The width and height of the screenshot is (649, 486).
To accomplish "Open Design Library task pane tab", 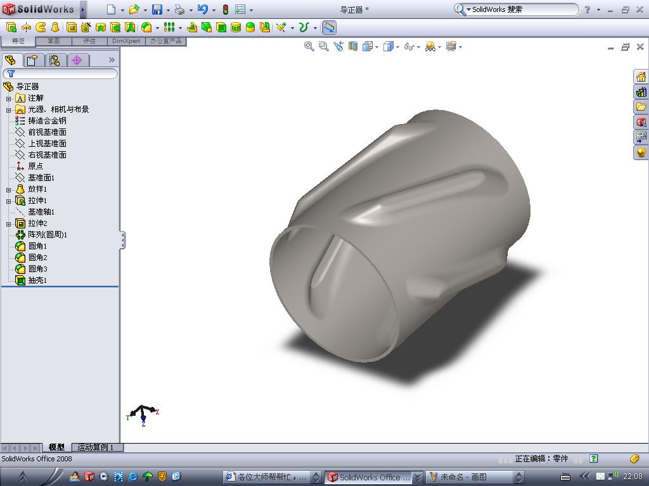I will 641,92.
